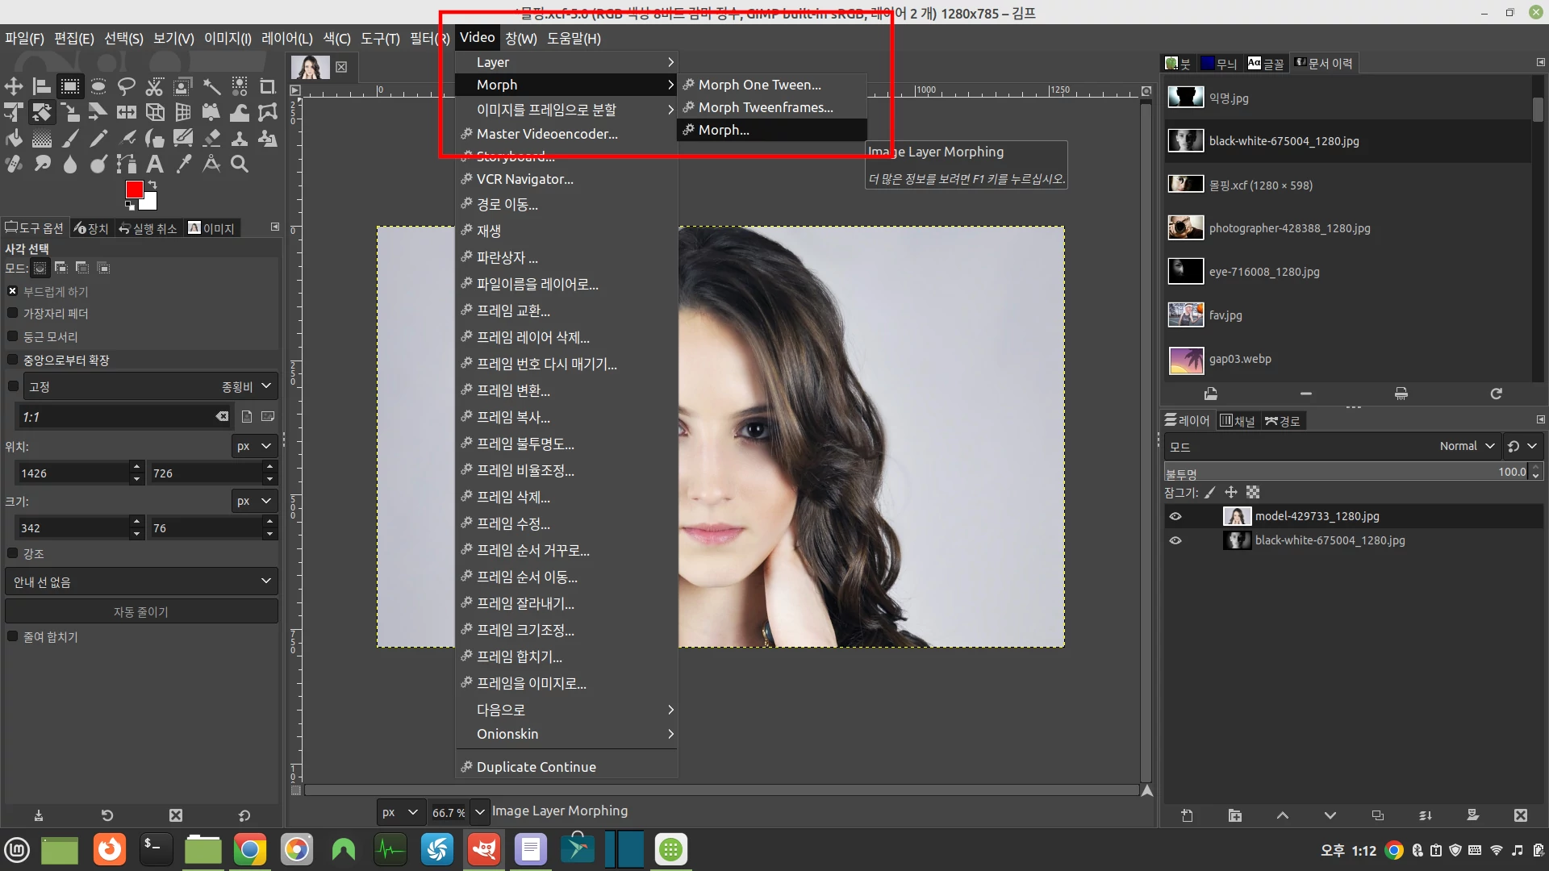The height and width of the screenshot is (871, 1549).
Task: Enable the 줄여 합치기 checkbox
Action: tap(12, 636)
